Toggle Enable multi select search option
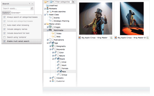The height and width of the screenshot is (96, 154). tap(4, 41)
